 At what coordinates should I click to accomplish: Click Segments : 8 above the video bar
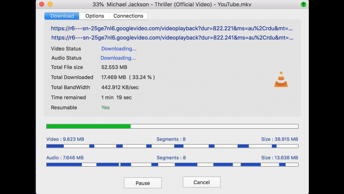(171, 139)
